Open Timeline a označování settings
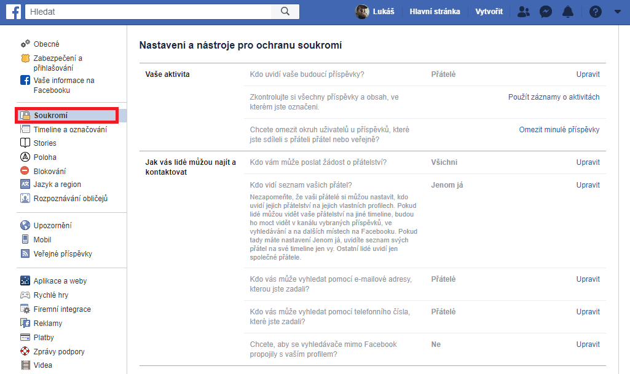 70,130
